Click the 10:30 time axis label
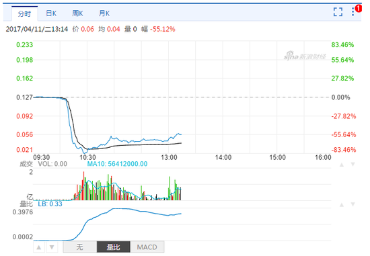This screenshot has width=370, height=256. click(x=87, y=157)
